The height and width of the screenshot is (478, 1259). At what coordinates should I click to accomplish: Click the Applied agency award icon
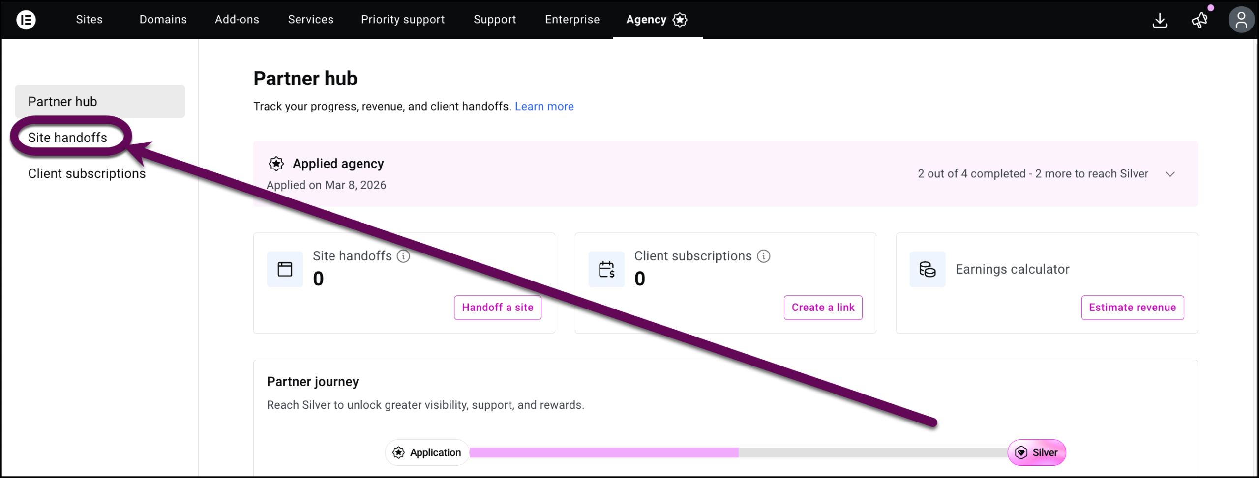(x=276, y=164)
